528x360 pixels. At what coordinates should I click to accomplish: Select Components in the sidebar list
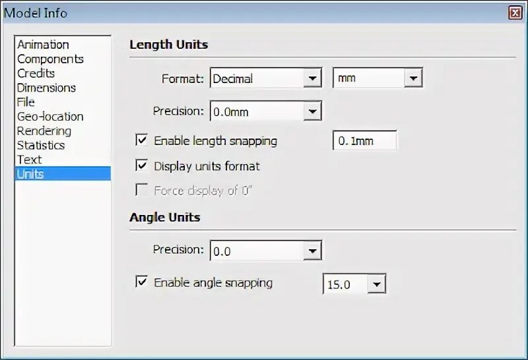point(51,59)
